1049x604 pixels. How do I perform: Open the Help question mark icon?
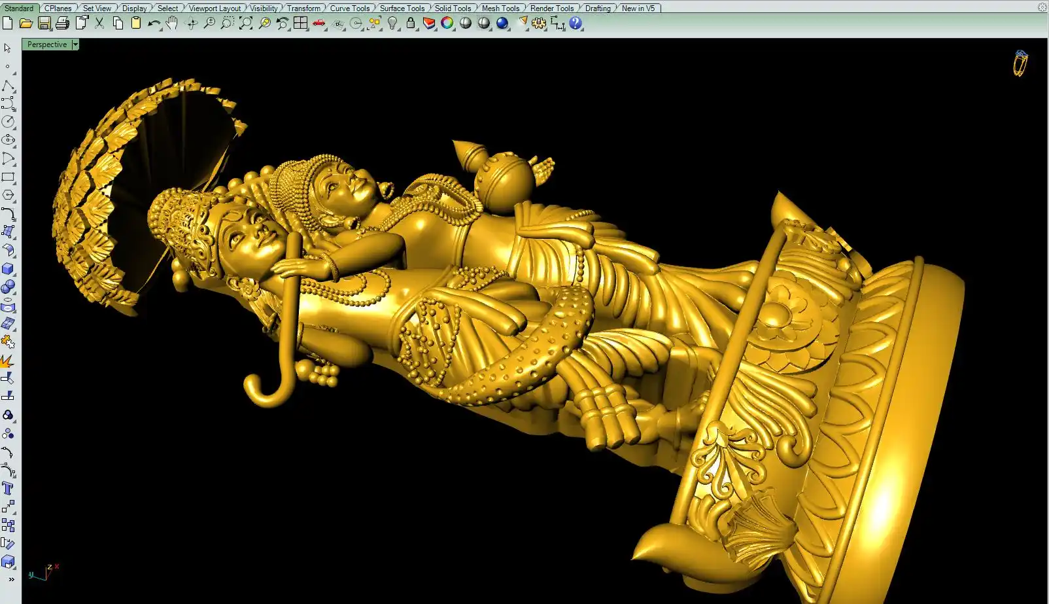[576, 24]
